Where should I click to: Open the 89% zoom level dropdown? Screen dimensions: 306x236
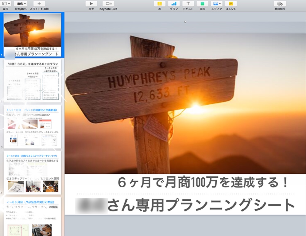pyautogui.click(x=21, y=4)
